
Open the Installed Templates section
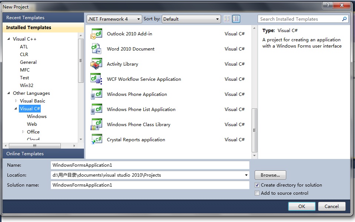(43, 28)
